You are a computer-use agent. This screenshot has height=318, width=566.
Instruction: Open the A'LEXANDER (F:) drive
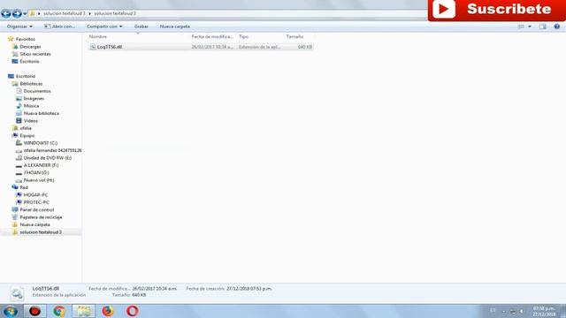point(41,165)
